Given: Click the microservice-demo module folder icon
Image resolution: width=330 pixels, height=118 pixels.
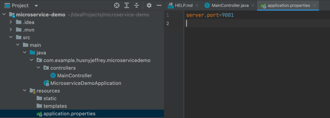Looking at the screenshot, I should click(x=12, y=15).
